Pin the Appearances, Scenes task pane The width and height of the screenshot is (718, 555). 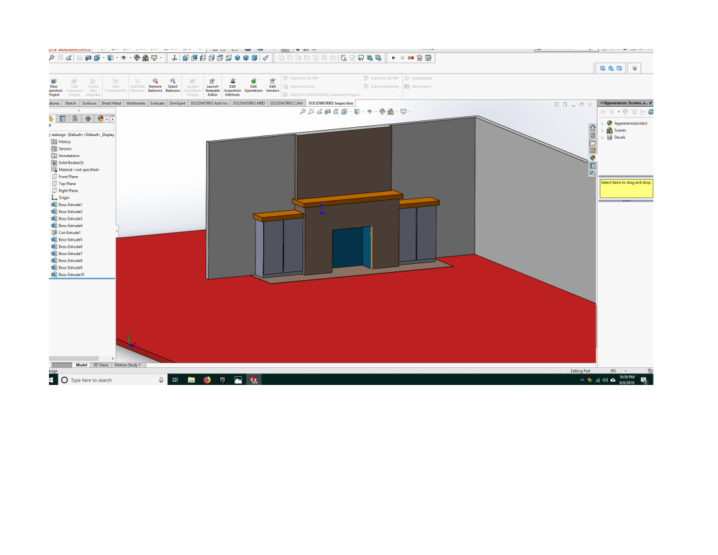[x=650, y=103]
